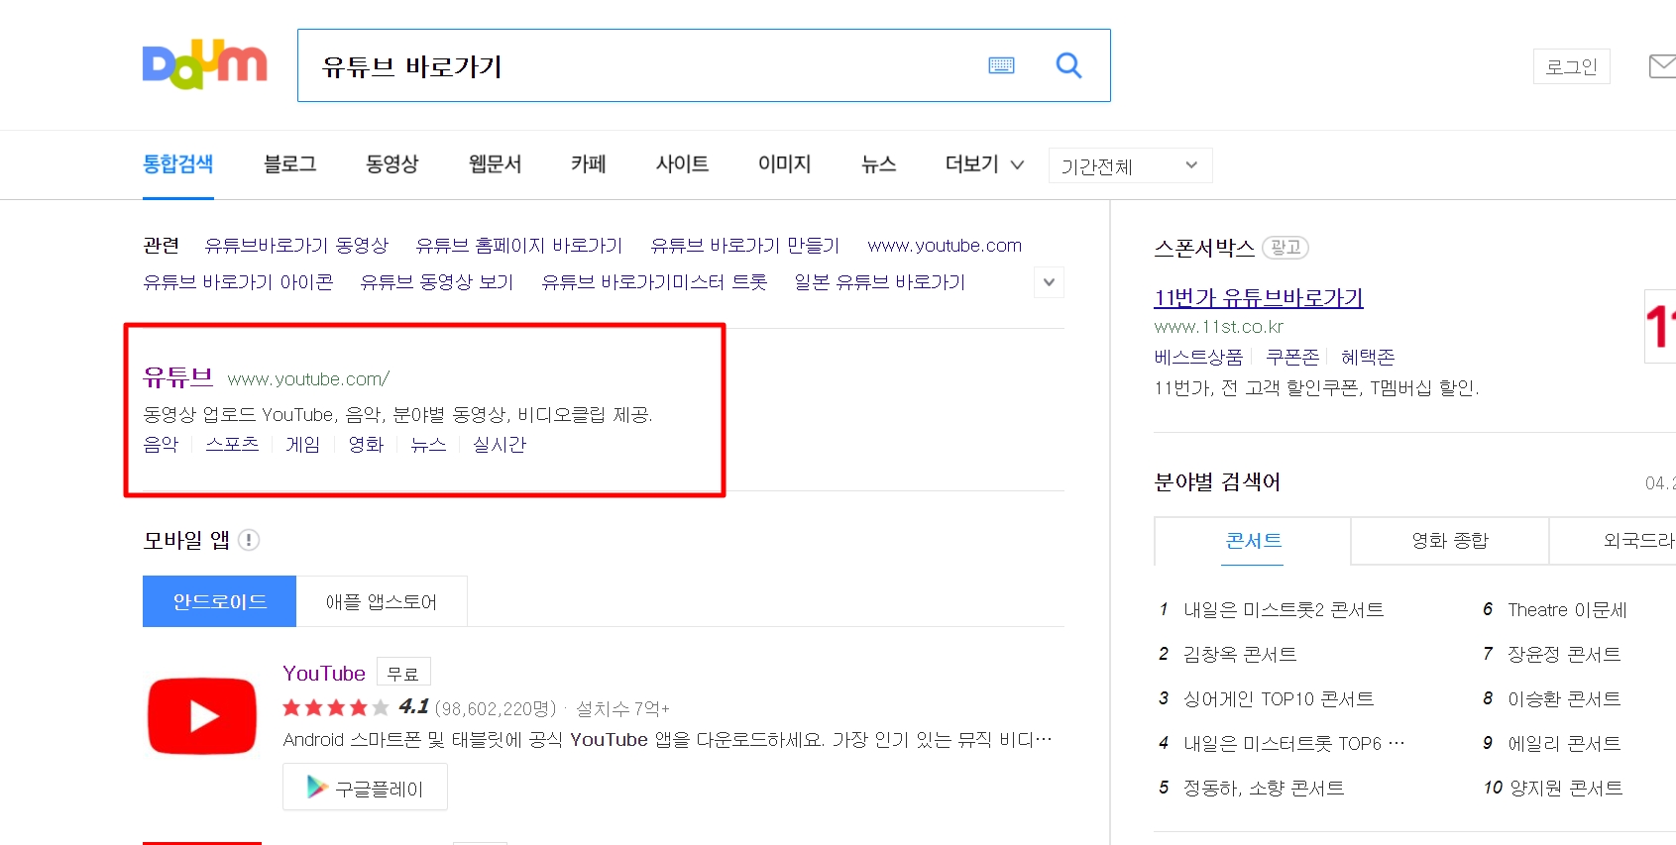This screenshot has width=1676, height=845.
Task: Switch to the 외국드라 category tab
Action: (x=1613, y=541)
